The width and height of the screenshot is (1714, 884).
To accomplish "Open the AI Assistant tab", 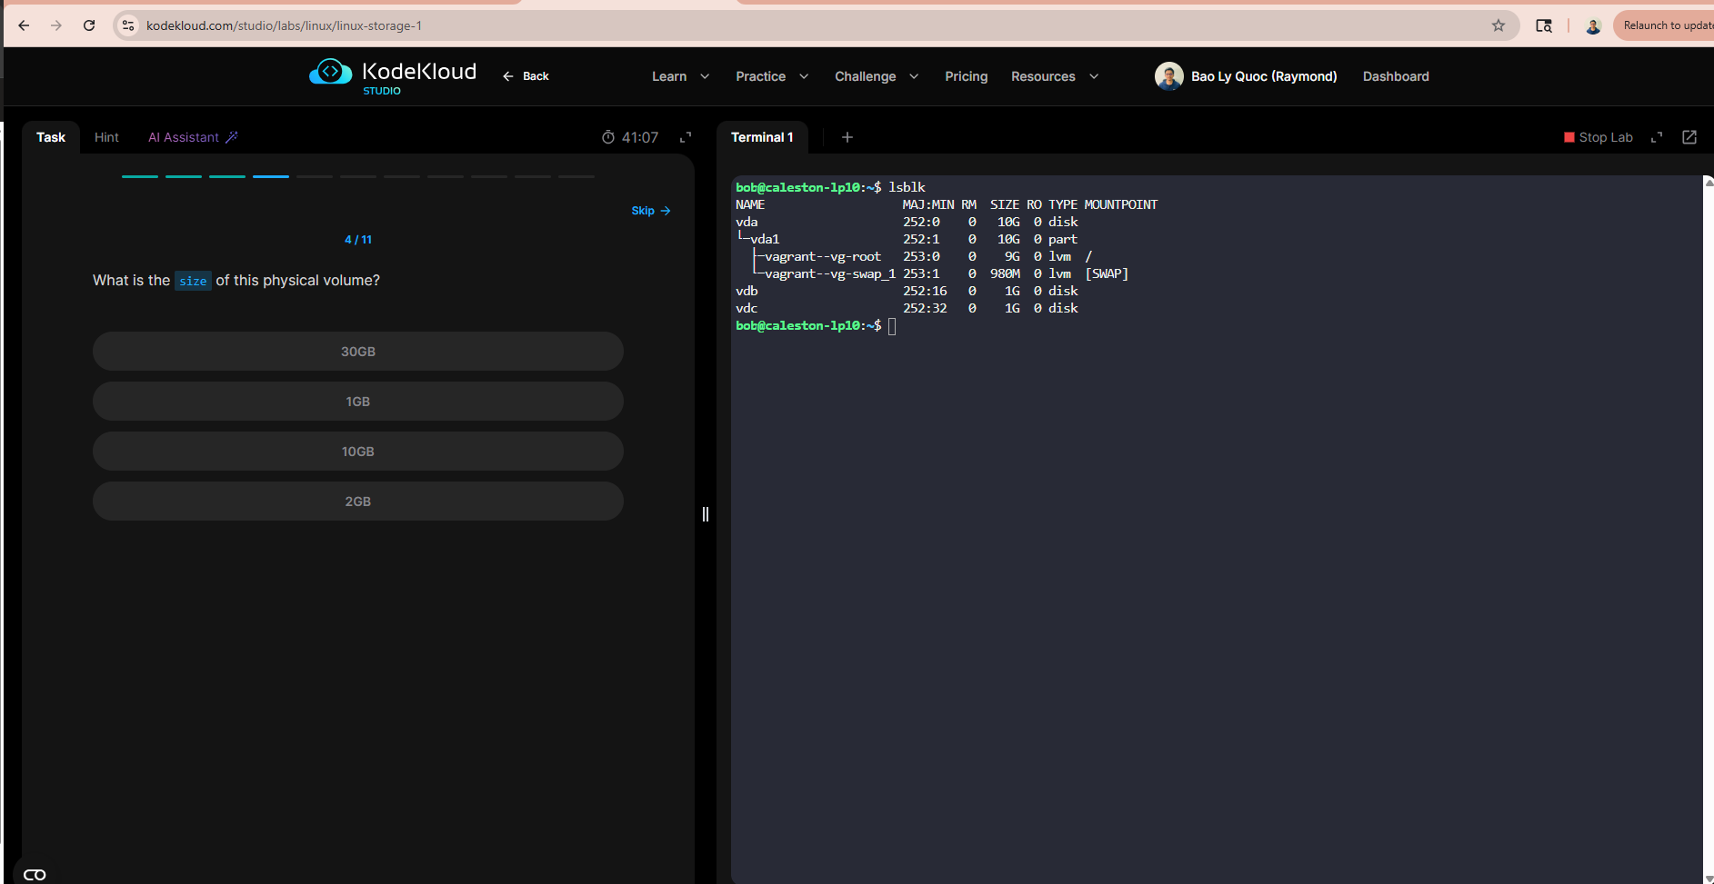I will pos(192,137).
